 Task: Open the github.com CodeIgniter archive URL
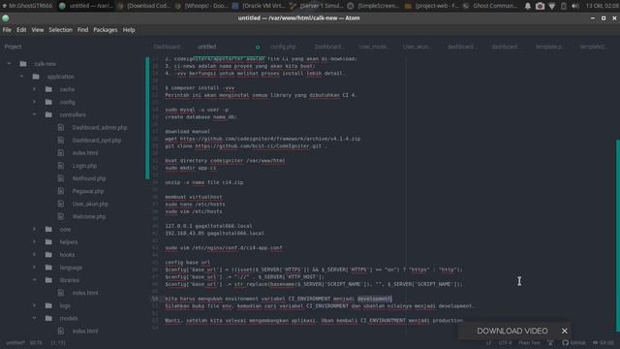[x=270, y=139]
